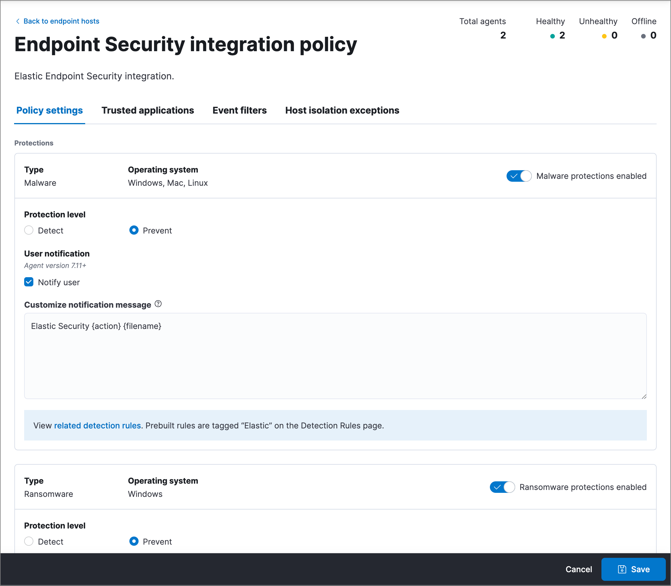
Task: Click the Policy settings tab
Action: tap(49, 111)
